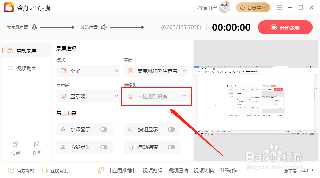Click the 全屏 mode icon
Screen dimensions: 320x178
tap(63, 71)
